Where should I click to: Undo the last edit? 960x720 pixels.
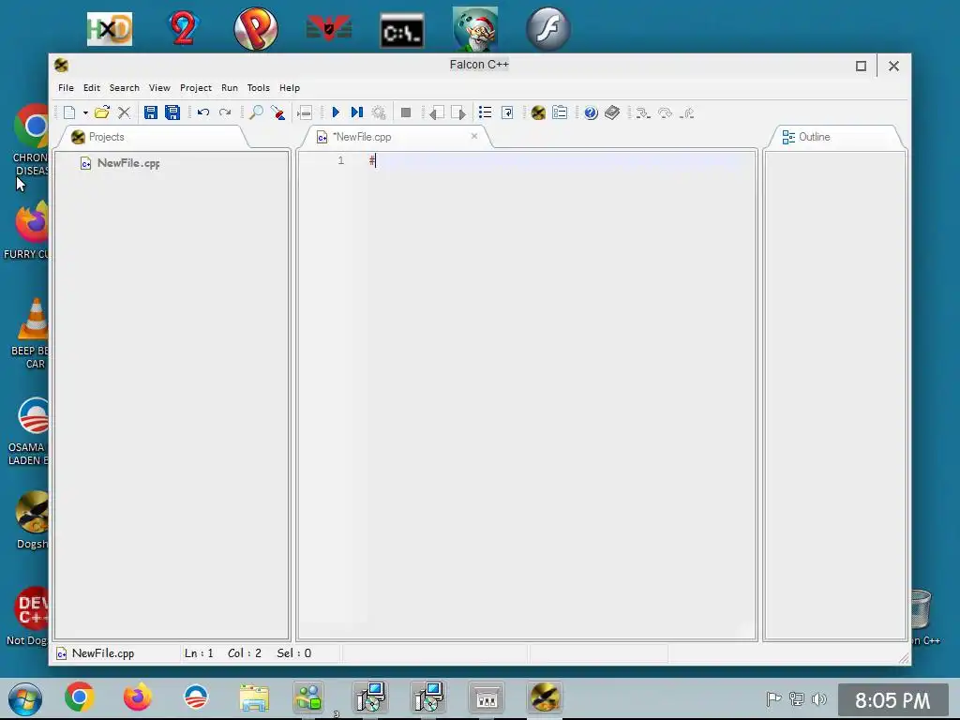pyautogui.click(x=203, y=112)
